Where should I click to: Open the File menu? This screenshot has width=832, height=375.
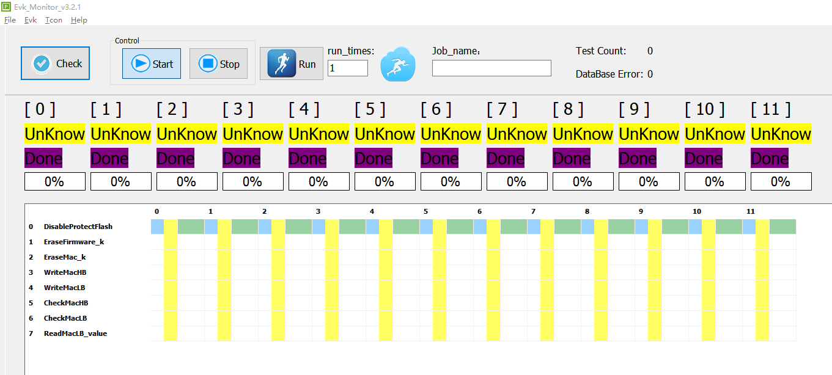click(10, 20)
